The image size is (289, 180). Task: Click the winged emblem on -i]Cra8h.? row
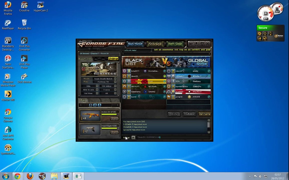(x=169, y=76)
